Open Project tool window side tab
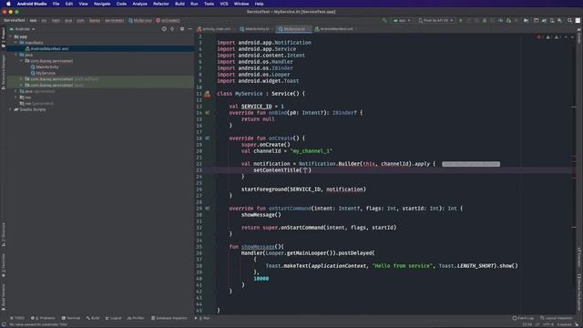Image resolution: width=583 pixels, height=328 pixels. click(4, 38)
